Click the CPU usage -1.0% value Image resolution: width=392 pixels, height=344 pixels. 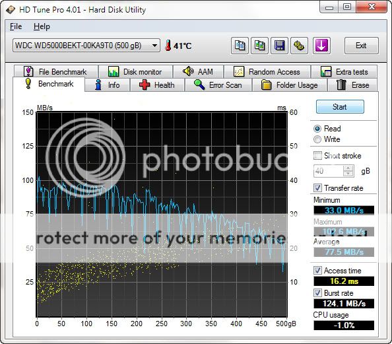(x=344, y=326)
